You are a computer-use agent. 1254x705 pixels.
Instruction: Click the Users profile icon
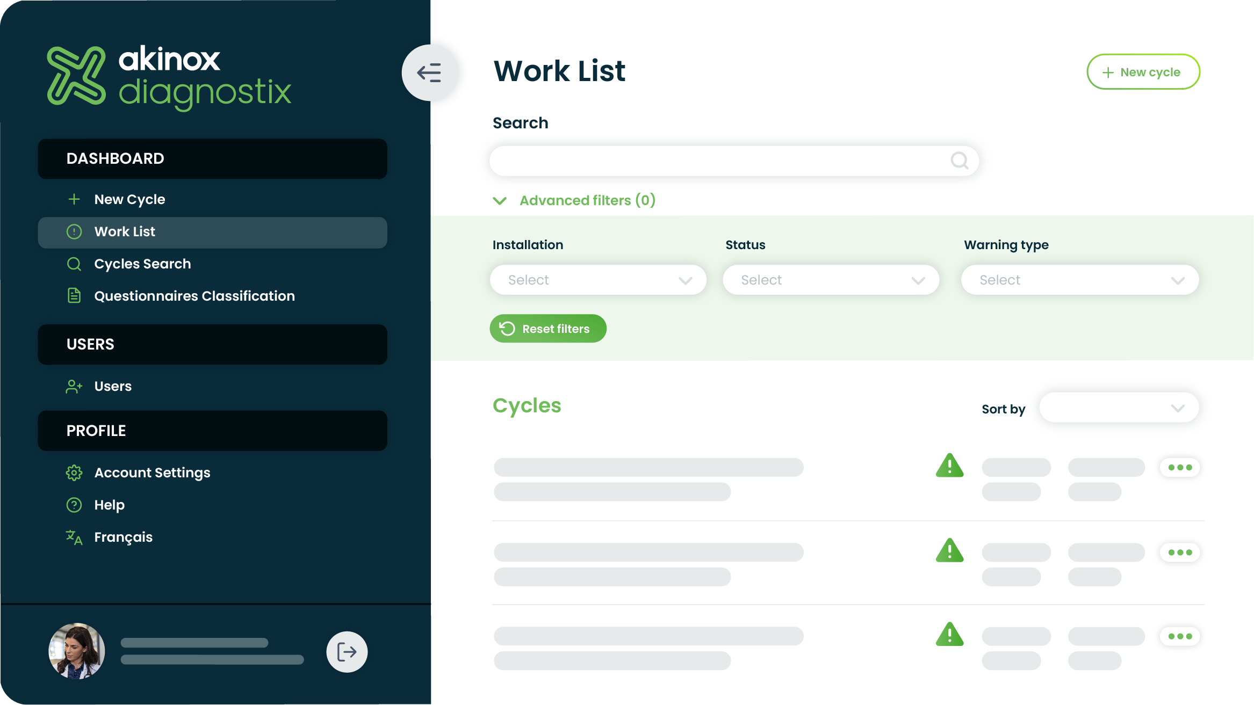pyautogui.click(x=77, y=651)
